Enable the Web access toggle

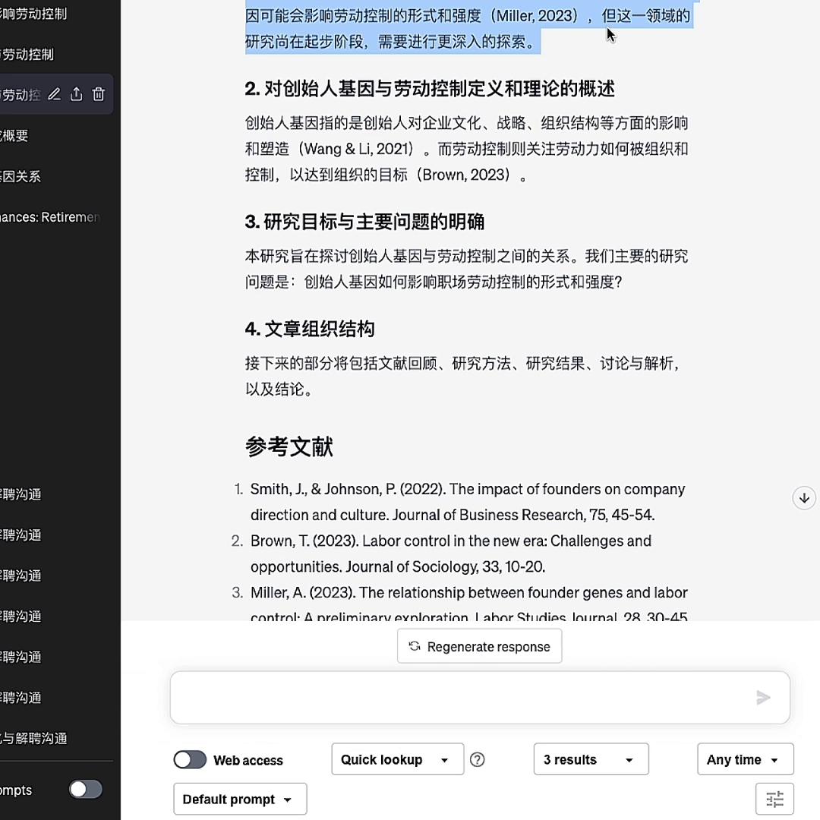coord(189,759)
